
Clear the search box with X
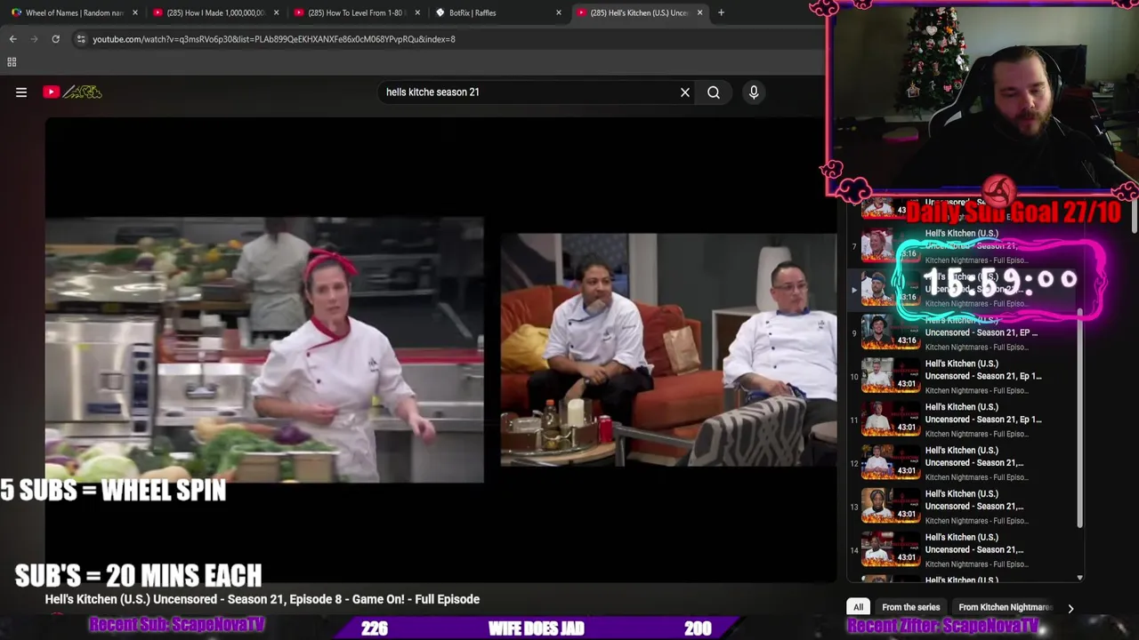click(685, 92)
